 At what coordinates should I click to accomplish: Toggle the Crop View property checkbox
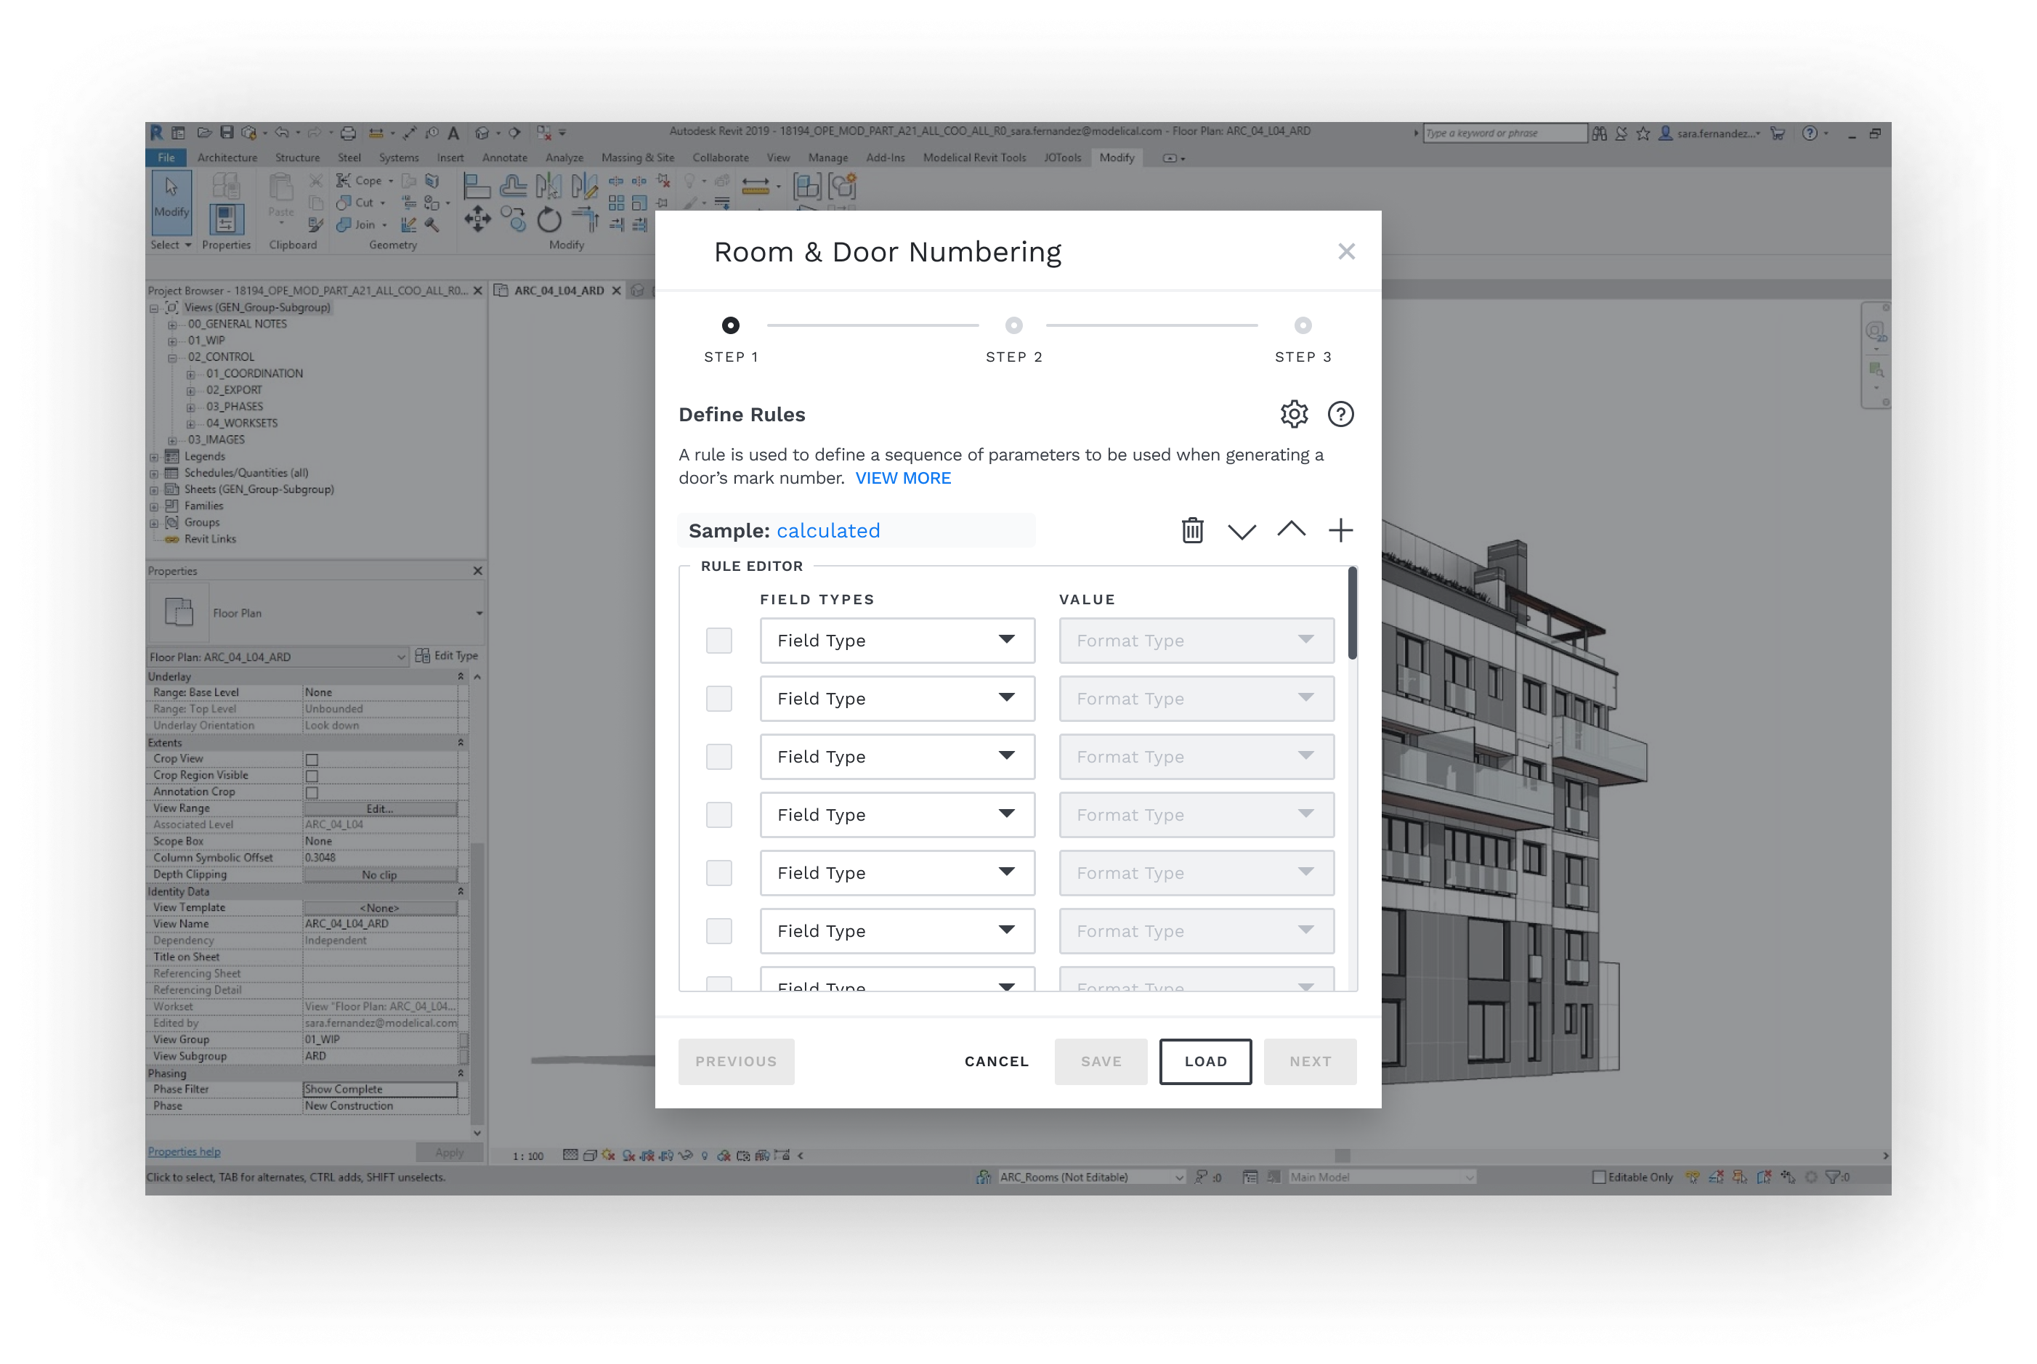[311, 758]
